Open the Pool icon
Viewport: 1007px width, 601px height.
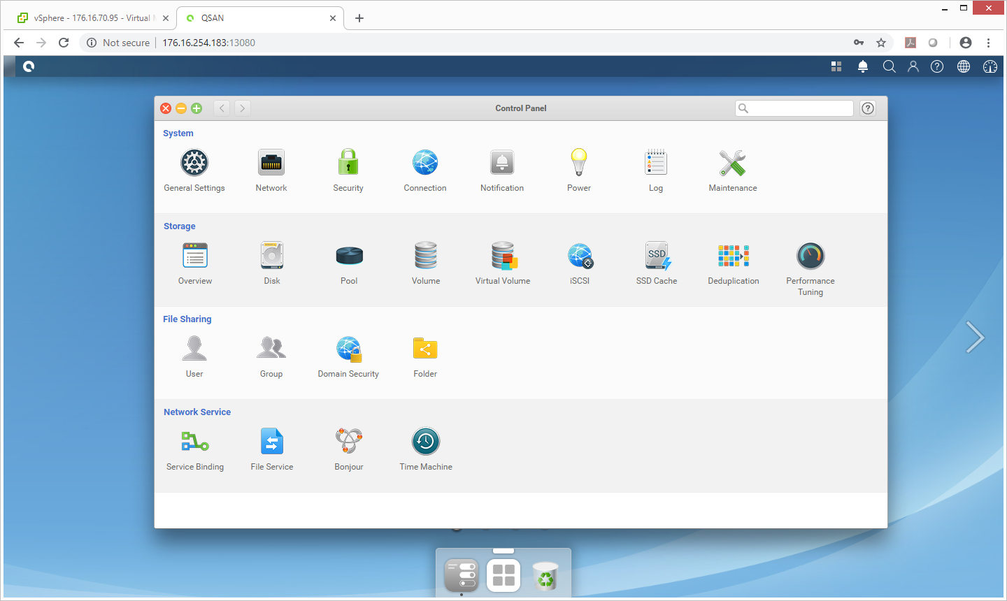click(x=349, y=256)
